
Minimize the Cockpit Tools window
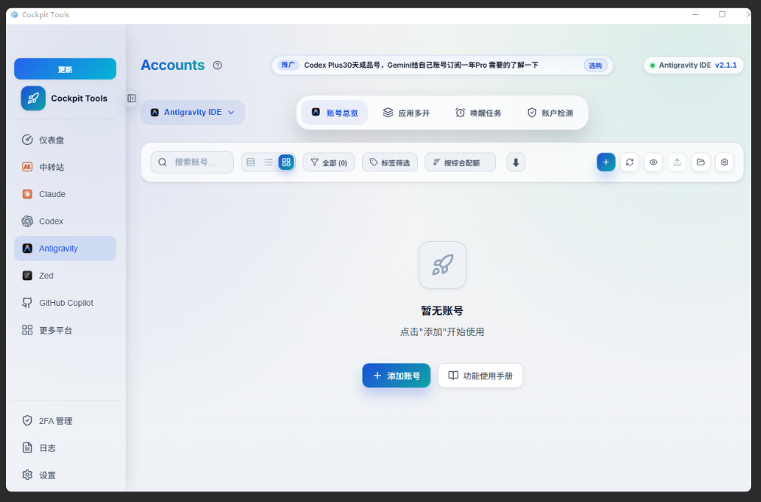coord(696,14)
